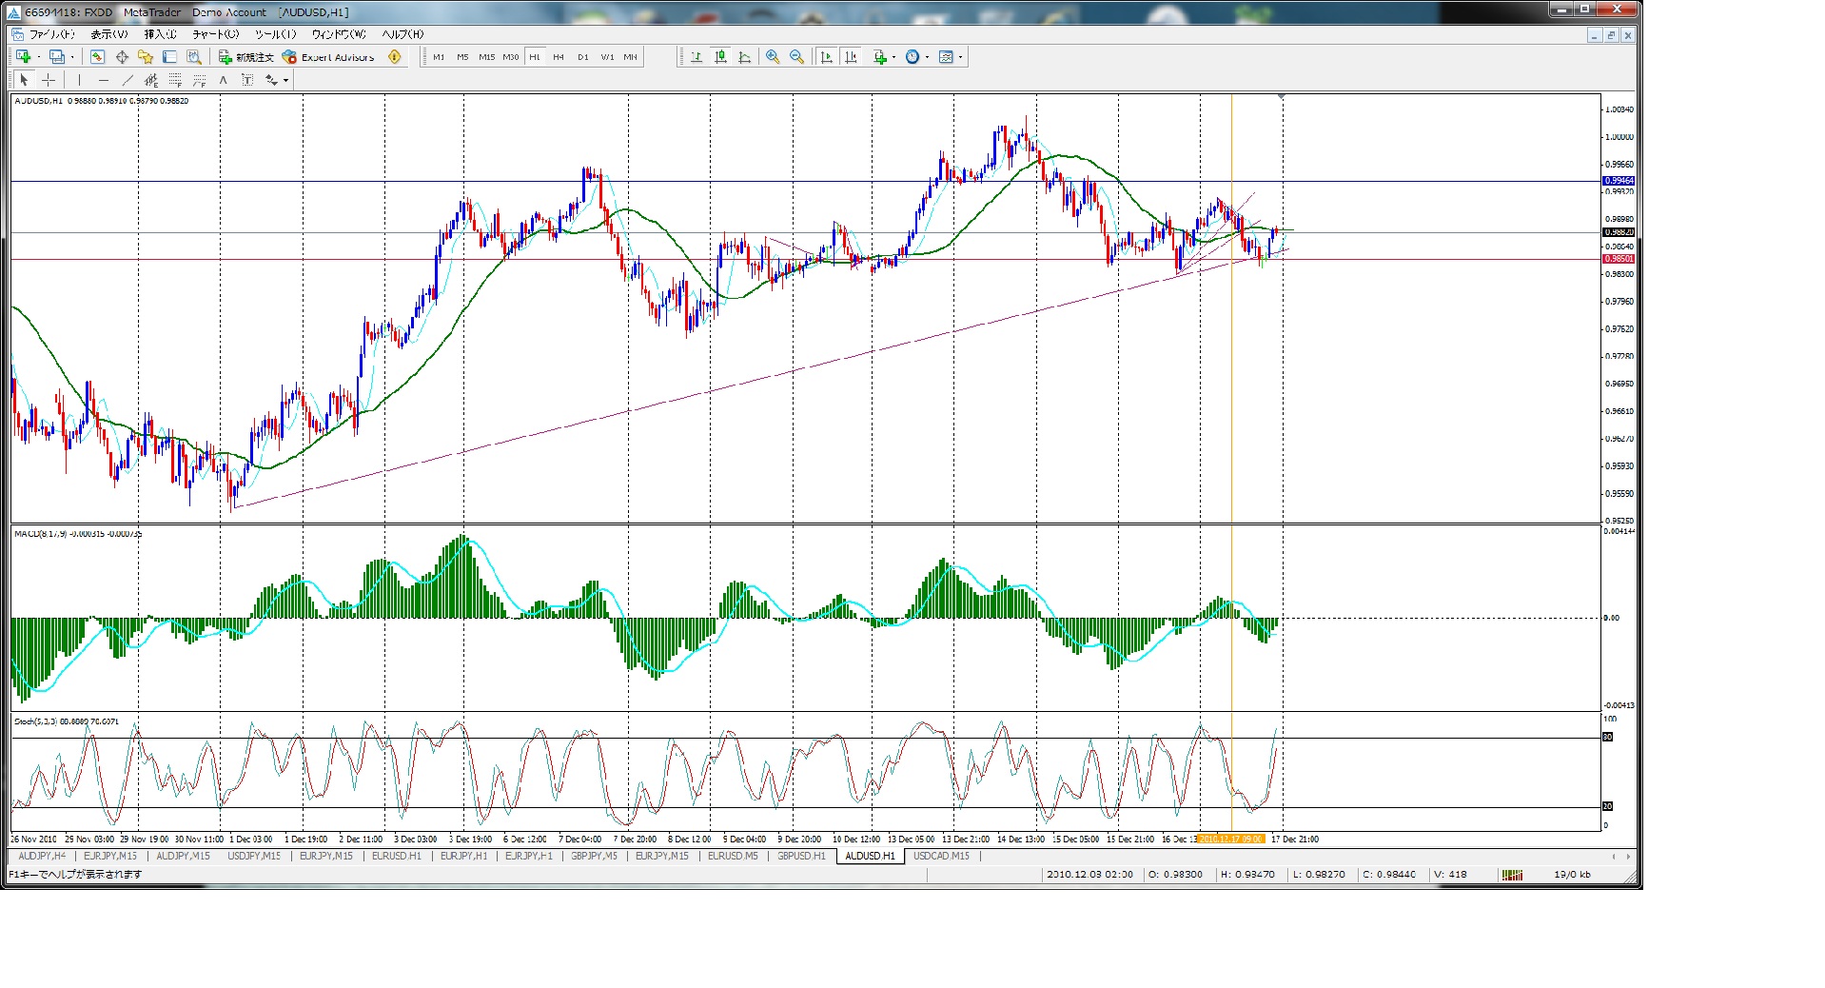Expand the chart templates dropdown
The image size is (1825, 988).
(x=960, y=57)
